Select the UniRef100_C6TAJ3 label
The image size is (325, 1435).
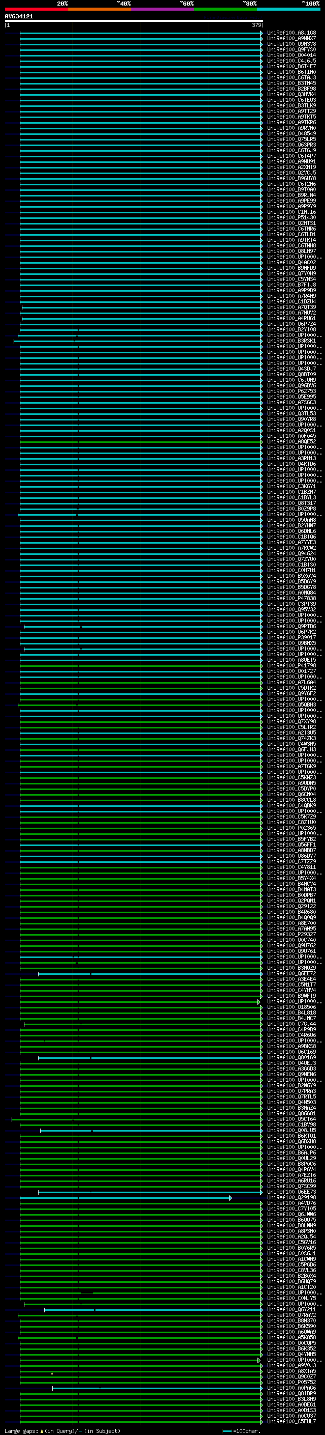pyautogui.click(x=291, y=77)
